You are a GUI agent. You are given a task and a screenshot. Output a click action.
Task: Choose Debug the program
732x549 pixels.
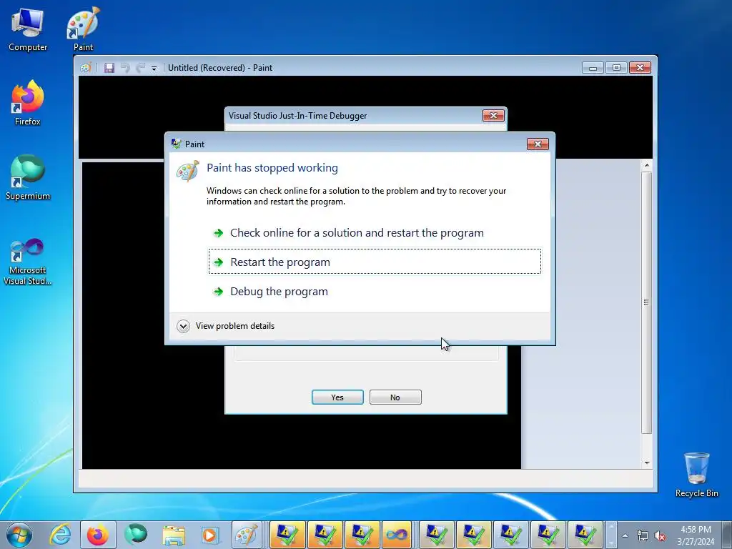[375, 292]
